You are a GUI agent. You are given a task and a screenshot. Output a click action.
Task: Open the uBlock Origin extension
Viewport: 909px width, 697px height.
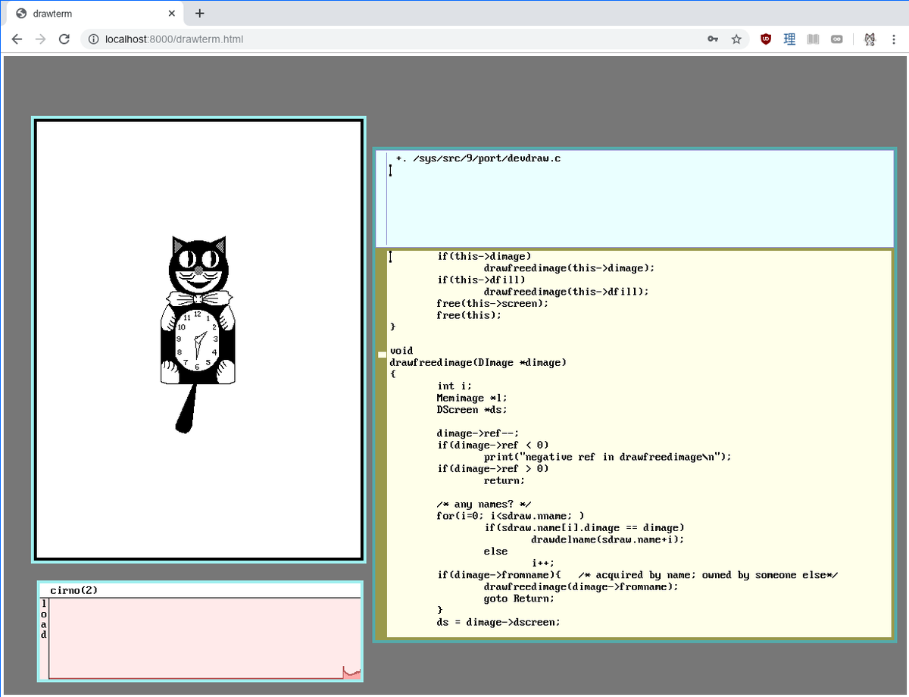[x=766, y=39]
